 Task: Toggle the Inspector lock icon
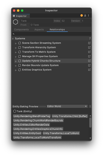pyautogui.click(x=85, y=16)
